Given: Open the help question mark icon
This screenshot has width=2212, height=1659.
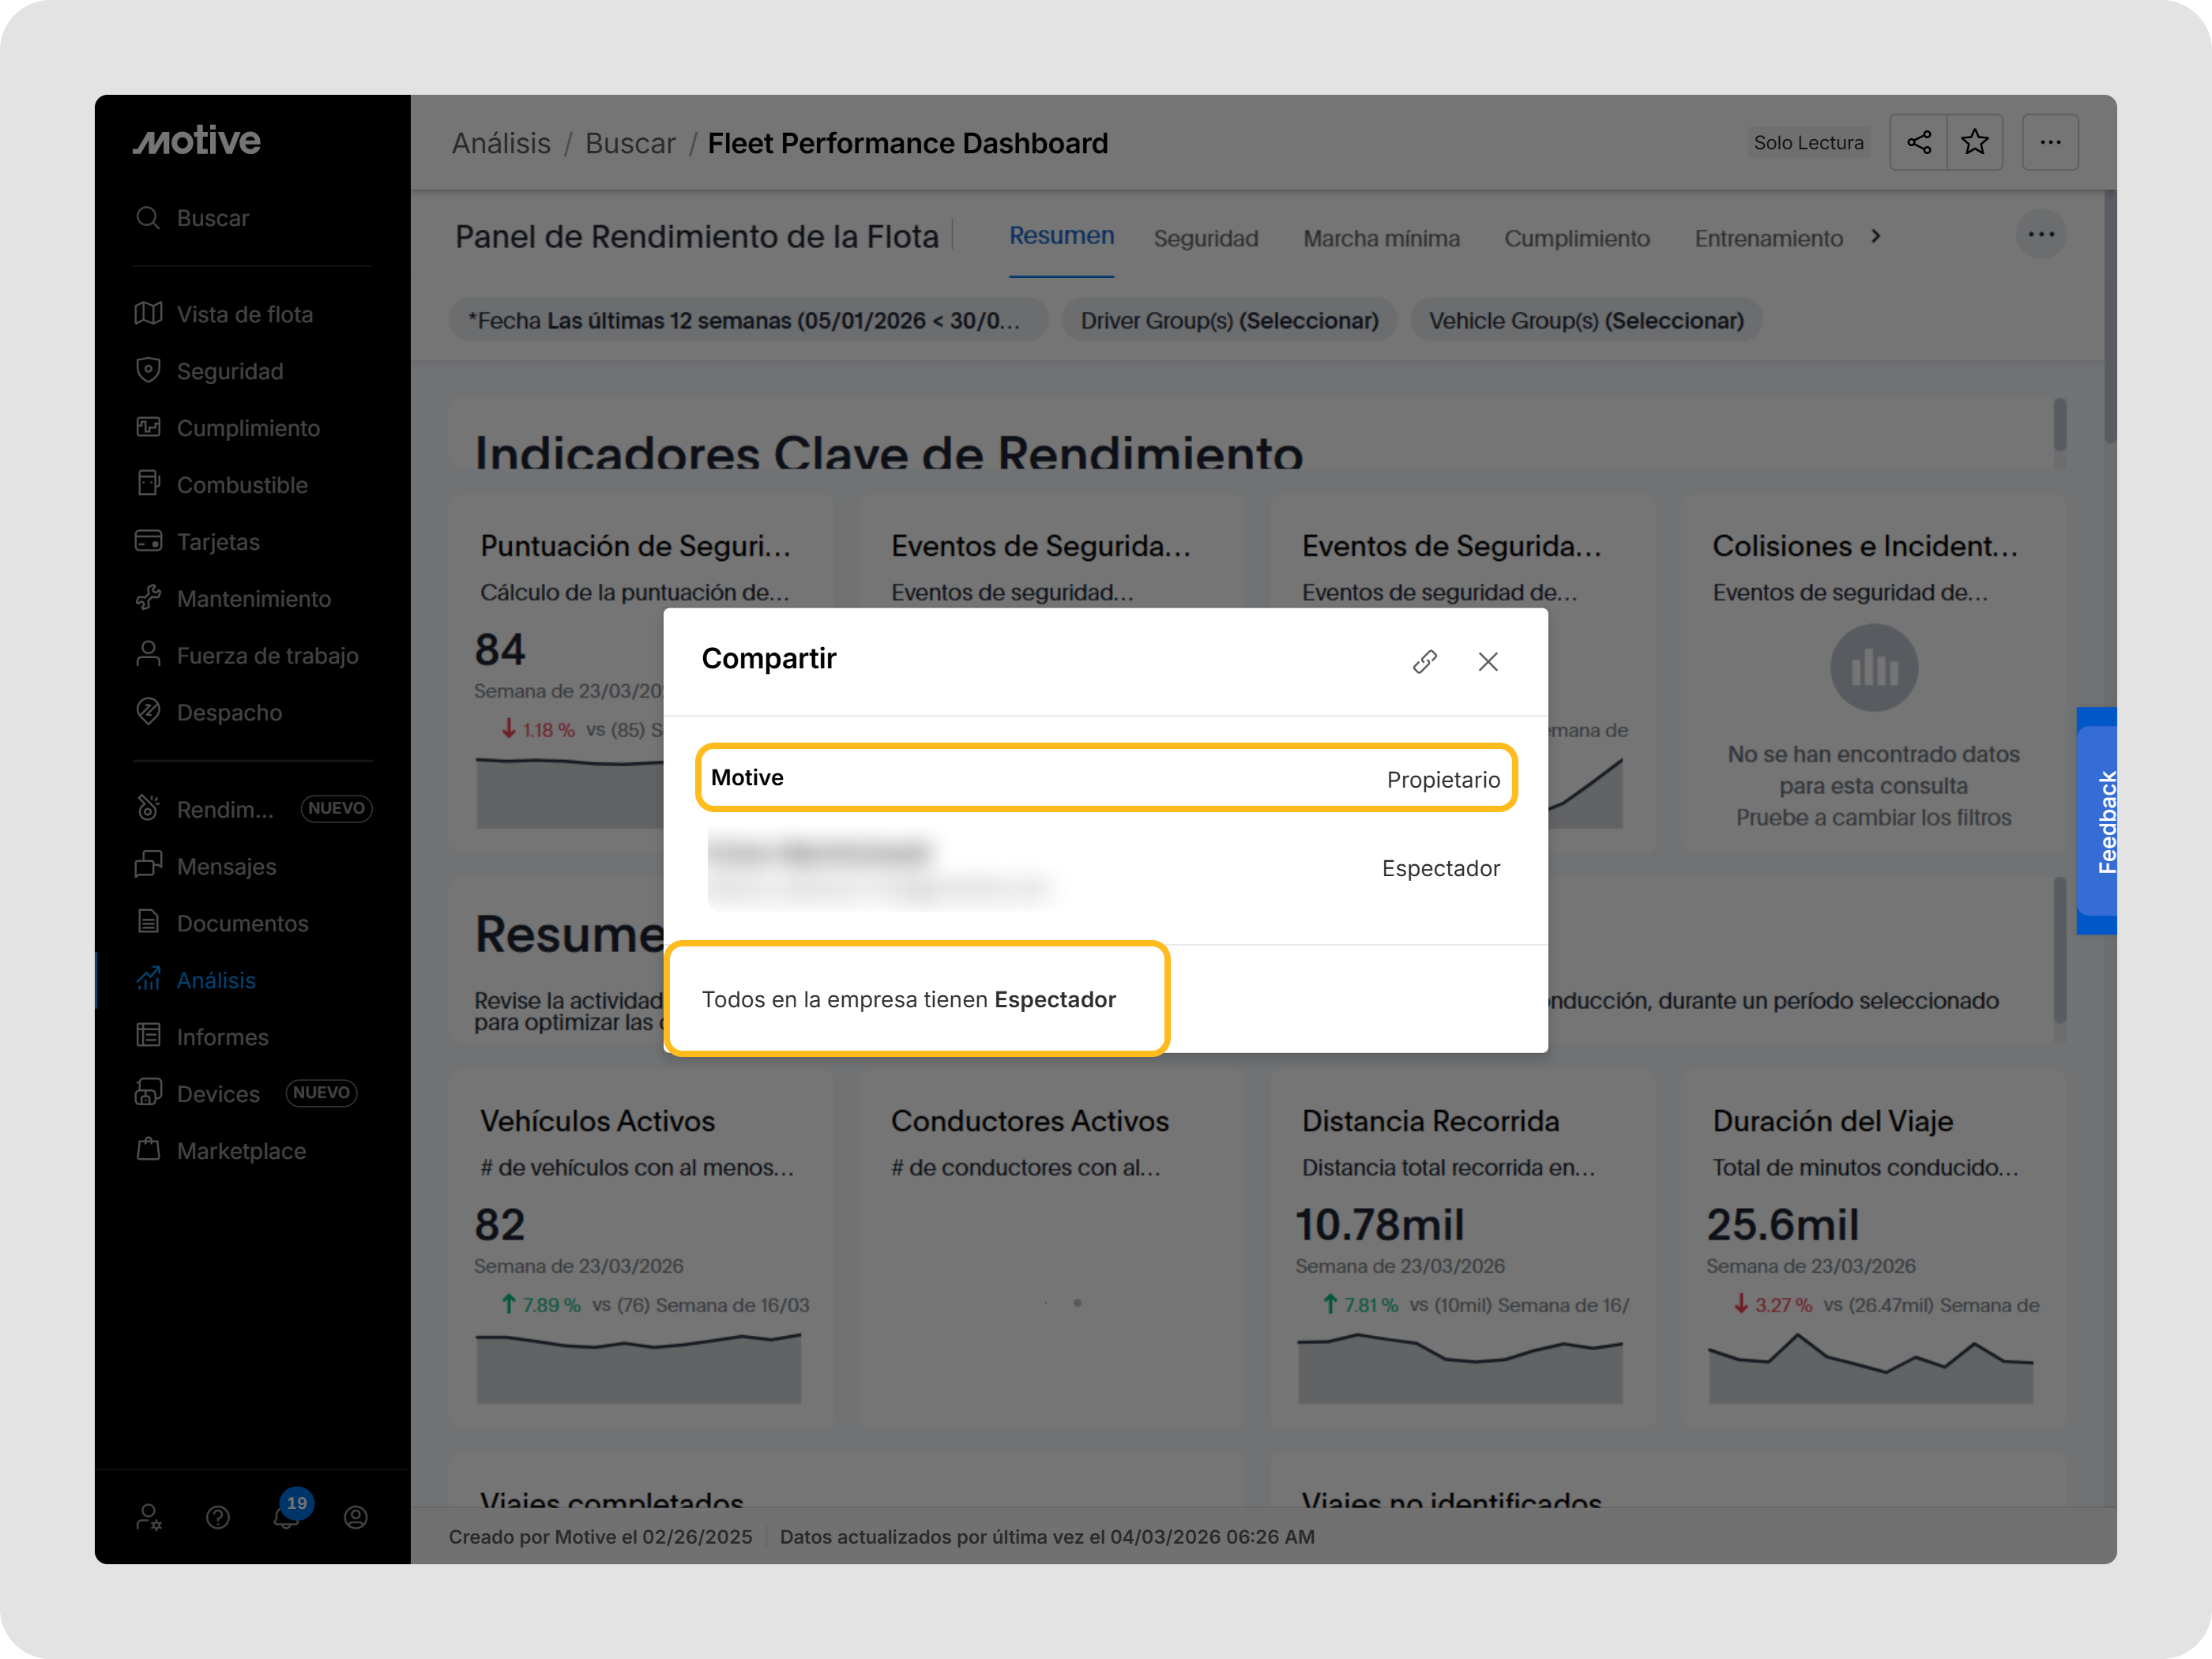Looking at the screenshot, I should click(x=218, y=1517).
